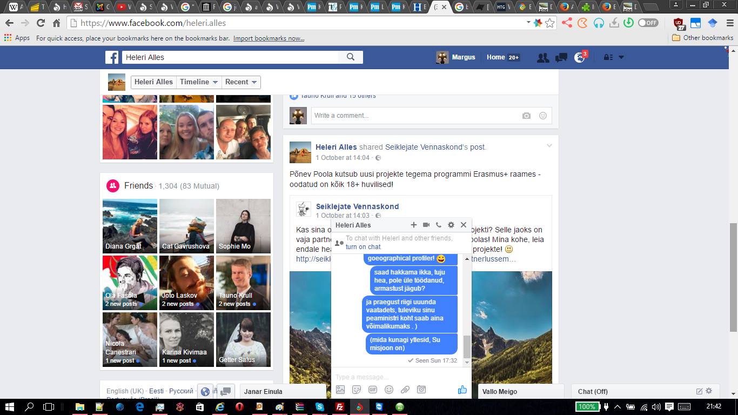Viewport: 738px width, 415px height.
Task: Open Margus profile in the header
Action: 456,57
